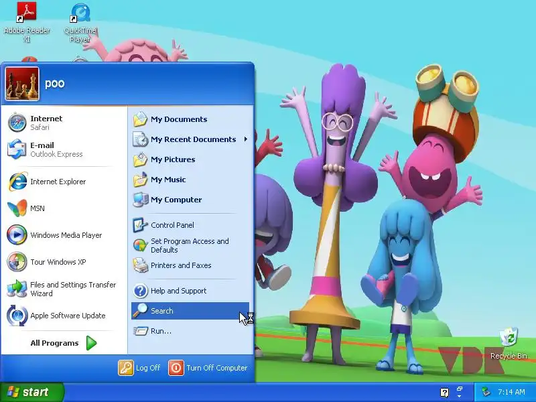Launch Safari from the Internet entry

click(x=17, y=123)
